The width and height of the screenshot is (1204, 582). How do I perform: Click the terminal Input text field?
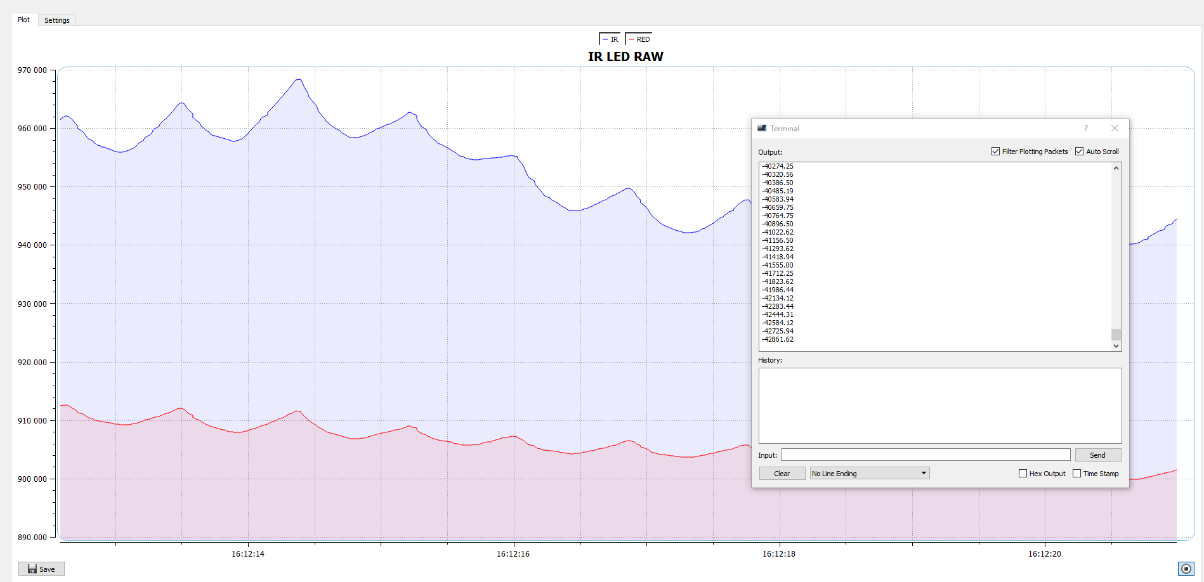[926, 455]
